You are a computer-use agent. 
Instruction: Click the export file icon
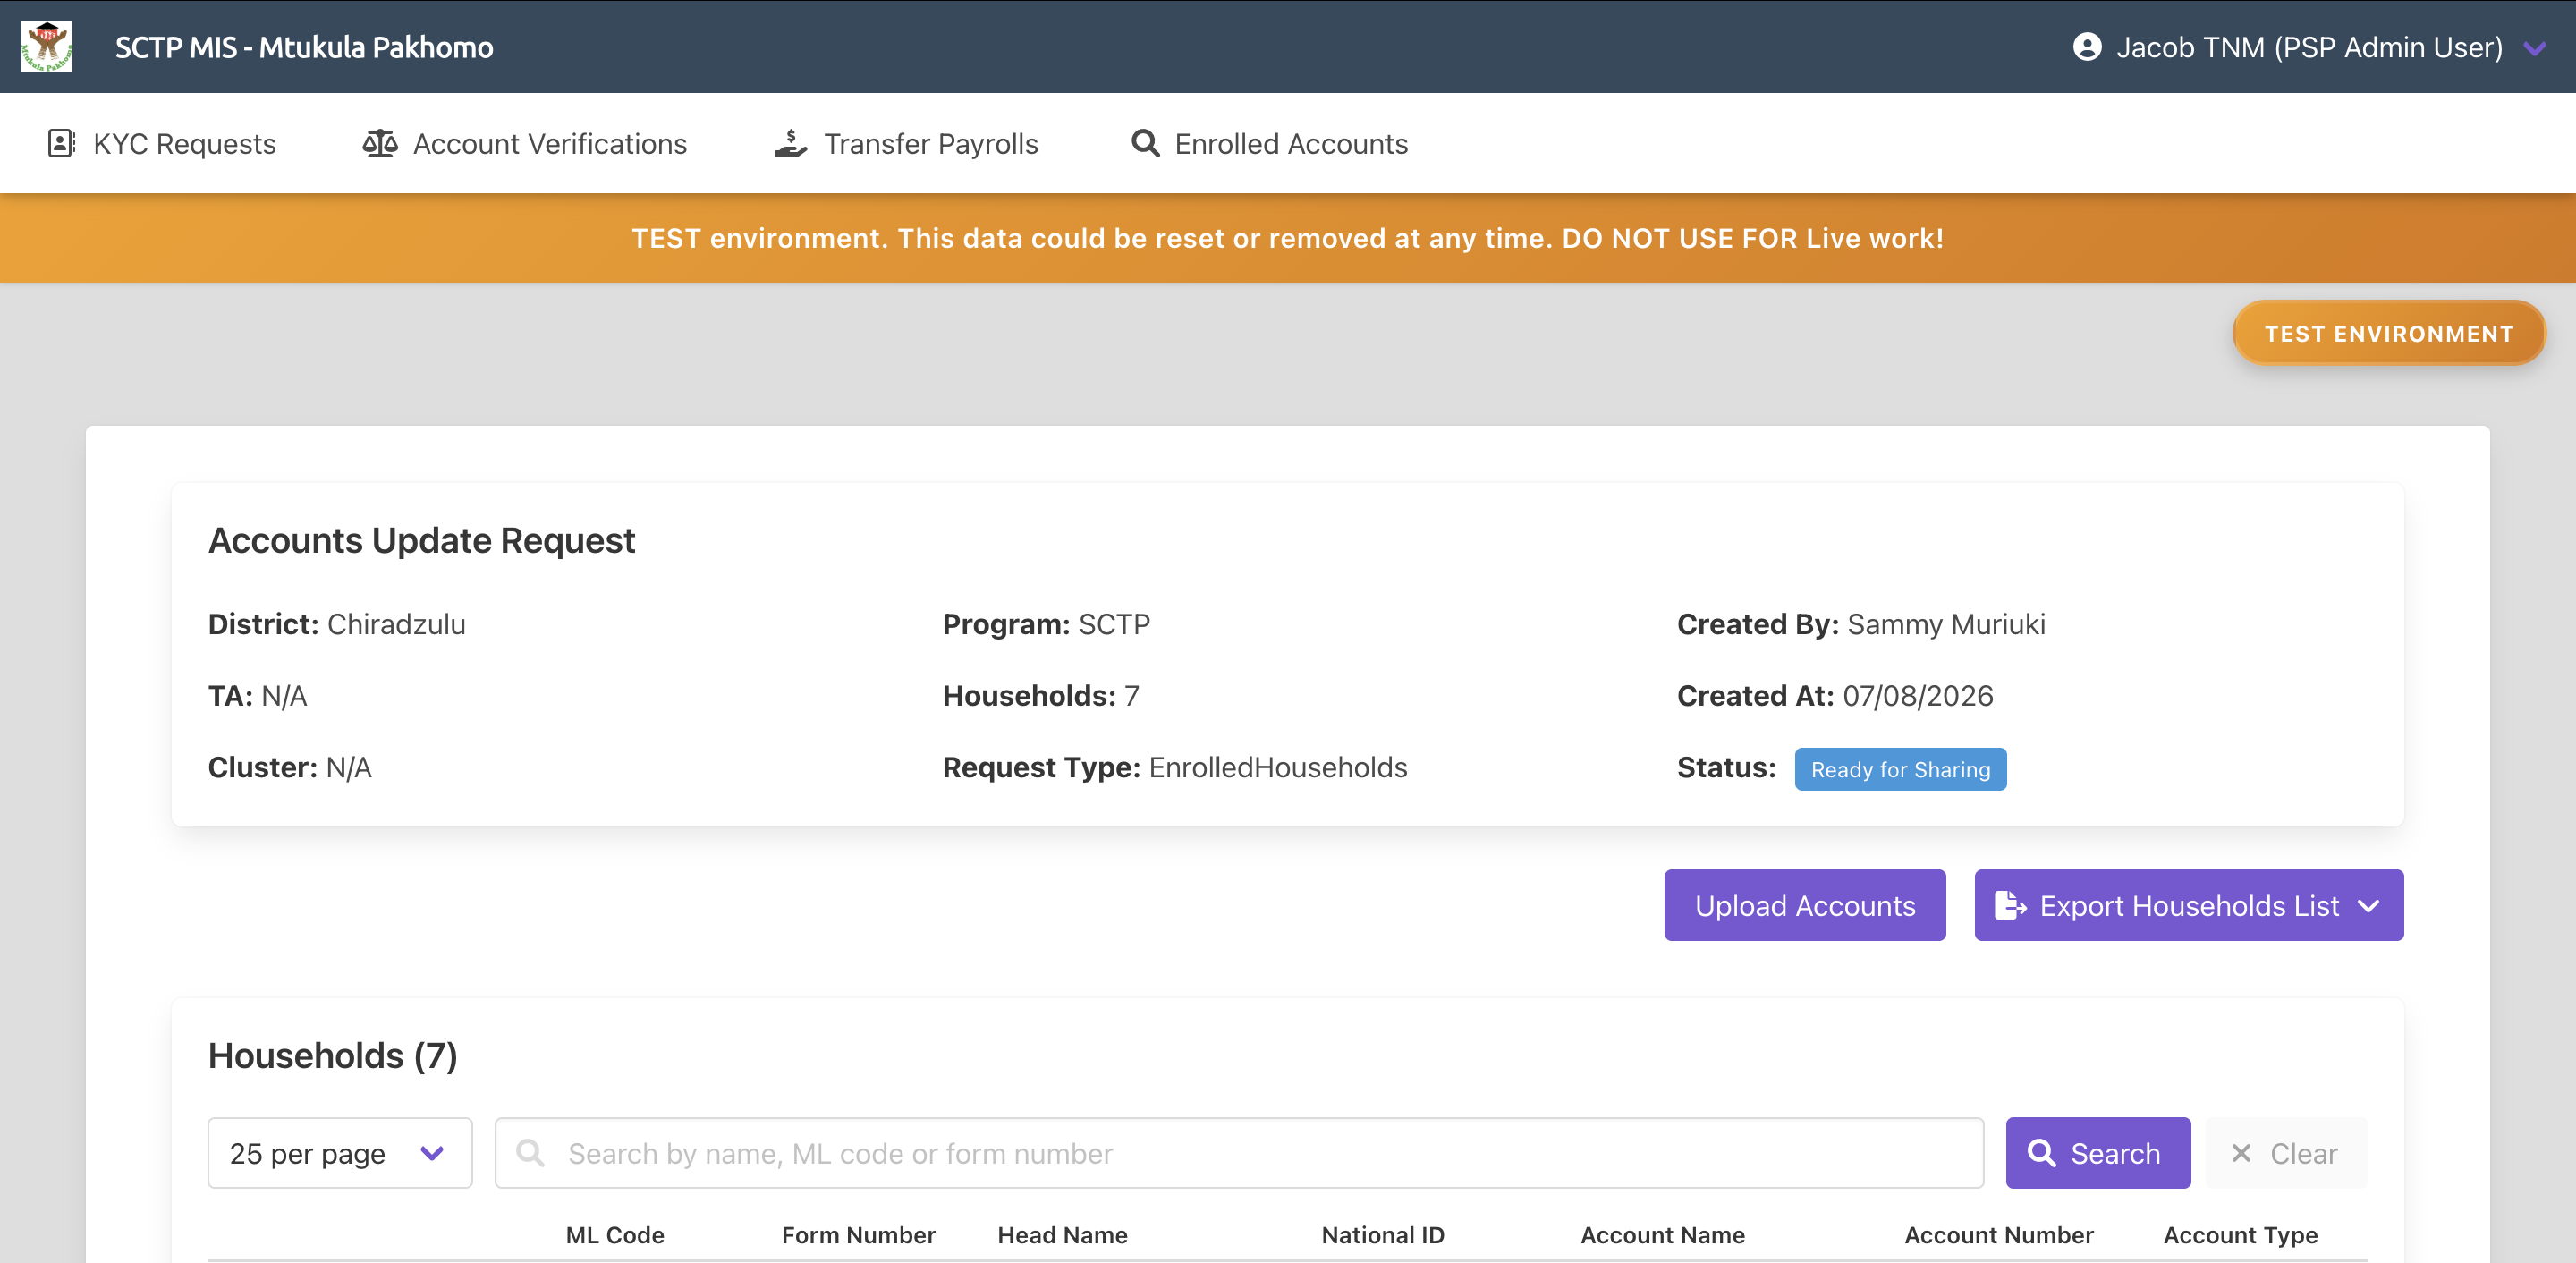click(x=2010, y=905)
